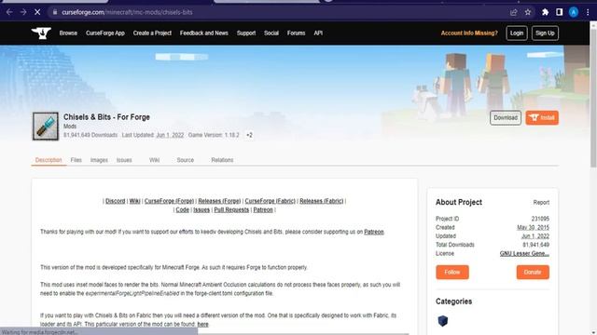Click the Chisels & Bits mod thumbnail
This screenshot has width=597, height=335.
[x=46, y=127]
